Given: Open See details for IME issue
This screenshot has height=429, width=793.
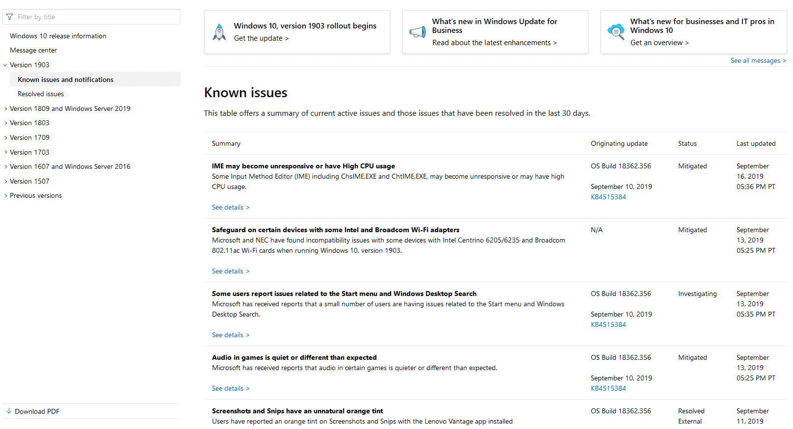Looking at the screenshot, I should click(x=230, y=208).
